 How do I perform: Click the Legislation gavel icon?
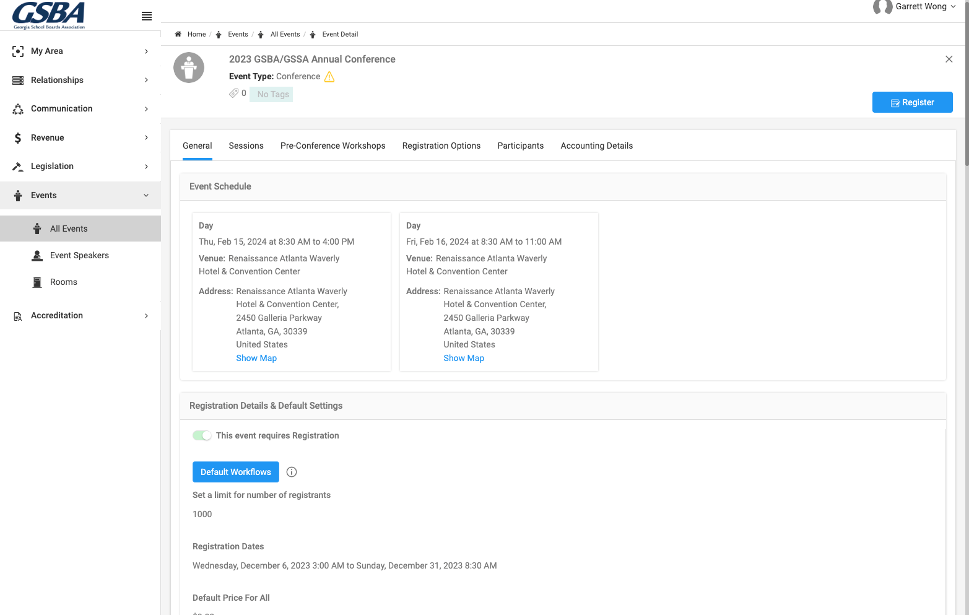pyautogui.click(x=18, y=167)
